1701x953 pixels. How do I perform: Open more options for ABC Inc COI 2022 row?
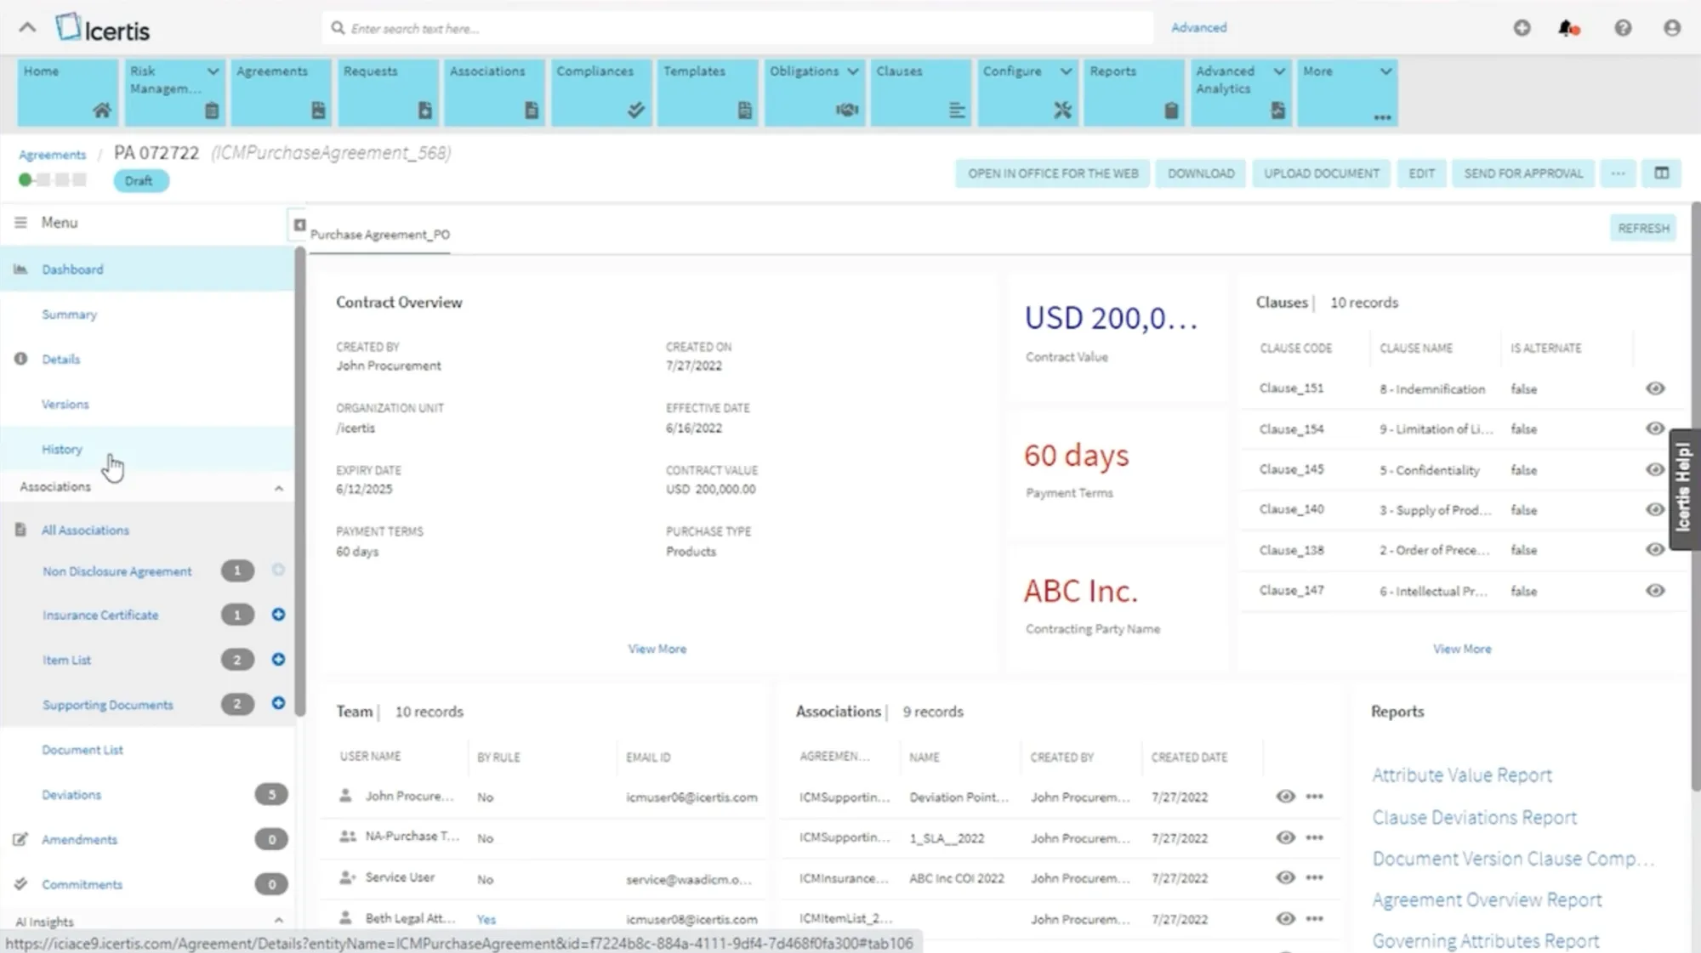click(x=1314, y=878)
